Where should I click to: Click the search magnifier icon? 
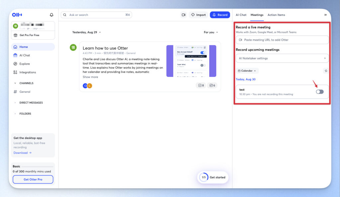[65, 15]
